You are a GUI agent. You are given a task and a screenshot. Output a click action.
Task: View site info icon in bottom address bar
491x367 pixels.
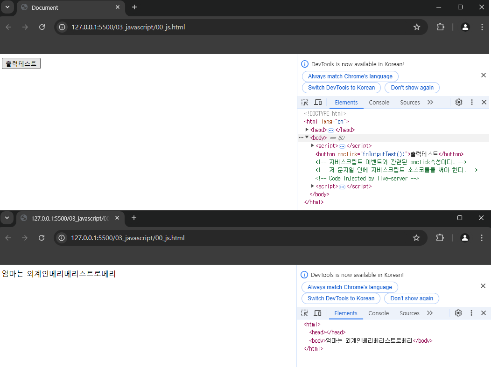point(62,238)
